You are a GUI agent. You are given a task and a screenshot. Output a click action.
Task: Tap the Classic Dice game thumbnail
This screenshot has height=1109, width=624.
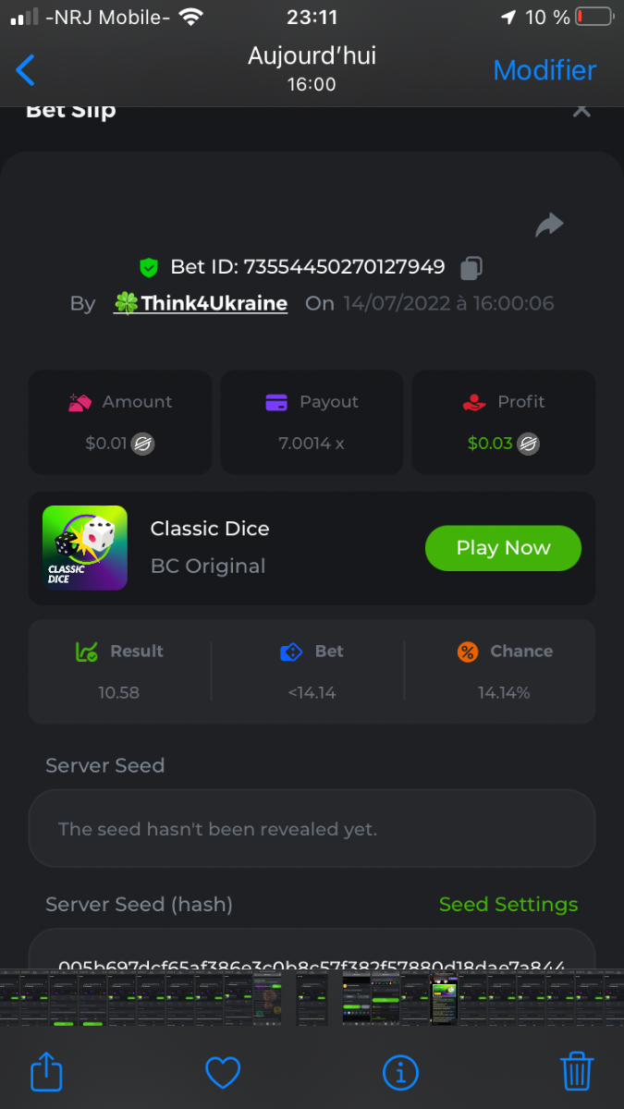tap(85, 548)
